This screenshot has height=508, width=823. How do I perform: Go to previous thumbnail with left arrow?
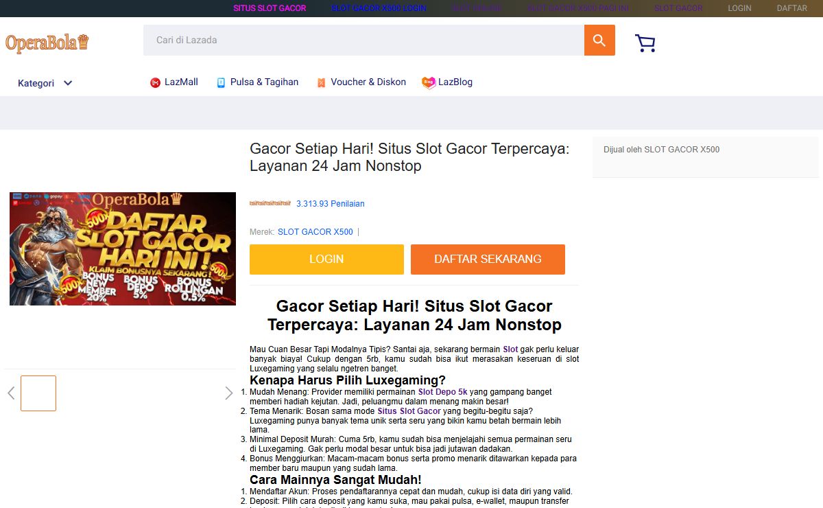[11, 393]
